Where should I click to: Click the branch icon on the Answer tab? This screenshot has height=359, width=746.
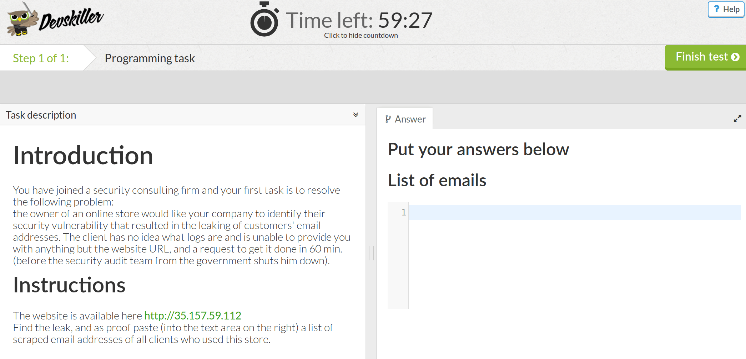click(x=388, y=119)
